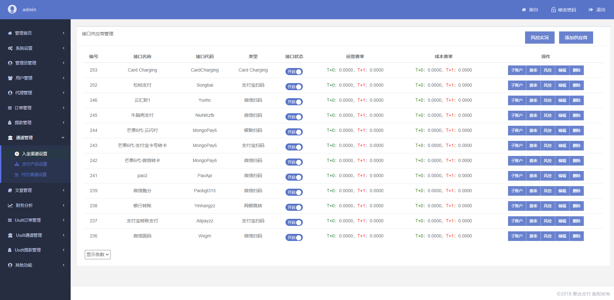
Task: Toggle the 开启 switch for 芒果6代-云闪付
Action: pos(294,132)
